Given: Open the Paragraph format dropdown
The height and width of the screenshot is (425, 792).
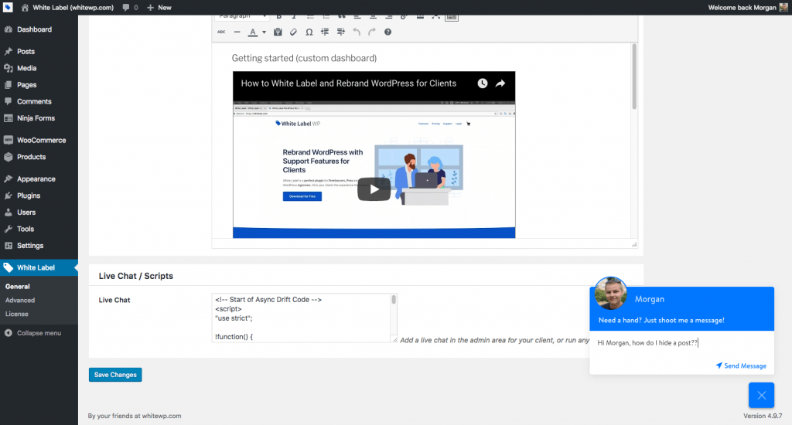Looking at the screenshot, I should click(242, 18).
